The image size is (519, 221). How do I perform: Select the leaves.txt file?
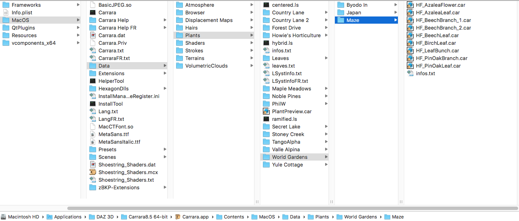(x=295, y=66)
